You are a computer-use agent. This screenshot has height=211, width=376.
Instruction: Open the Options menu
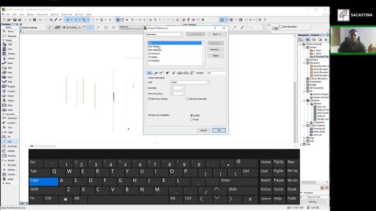click(55, 15)
